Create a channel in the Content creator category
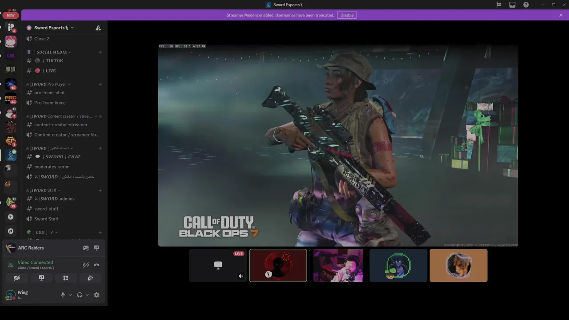This screenshot has height=320, width=569. click(100, 116)
